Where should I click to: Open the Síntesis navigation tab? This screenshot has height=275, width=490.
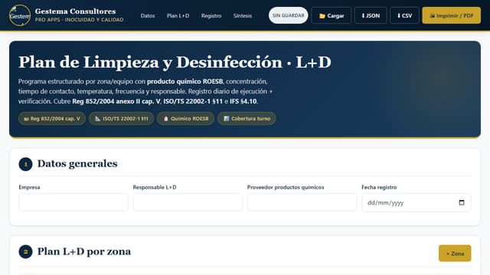tap(243, 15)
